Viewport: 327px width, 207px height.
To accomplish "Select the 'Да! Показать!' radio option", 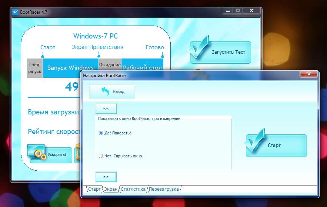I will [x=101, y=133].
